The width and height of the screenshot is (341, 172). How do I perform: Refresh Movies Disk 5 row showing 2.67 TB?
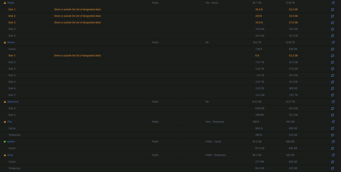(332, 82)
